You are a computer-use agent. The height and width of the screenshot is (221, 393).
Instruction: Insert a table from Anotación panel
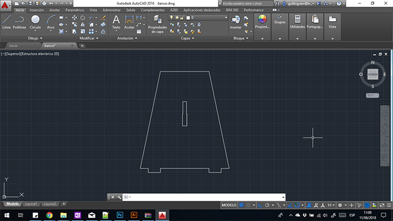click(x=139, y=31)
